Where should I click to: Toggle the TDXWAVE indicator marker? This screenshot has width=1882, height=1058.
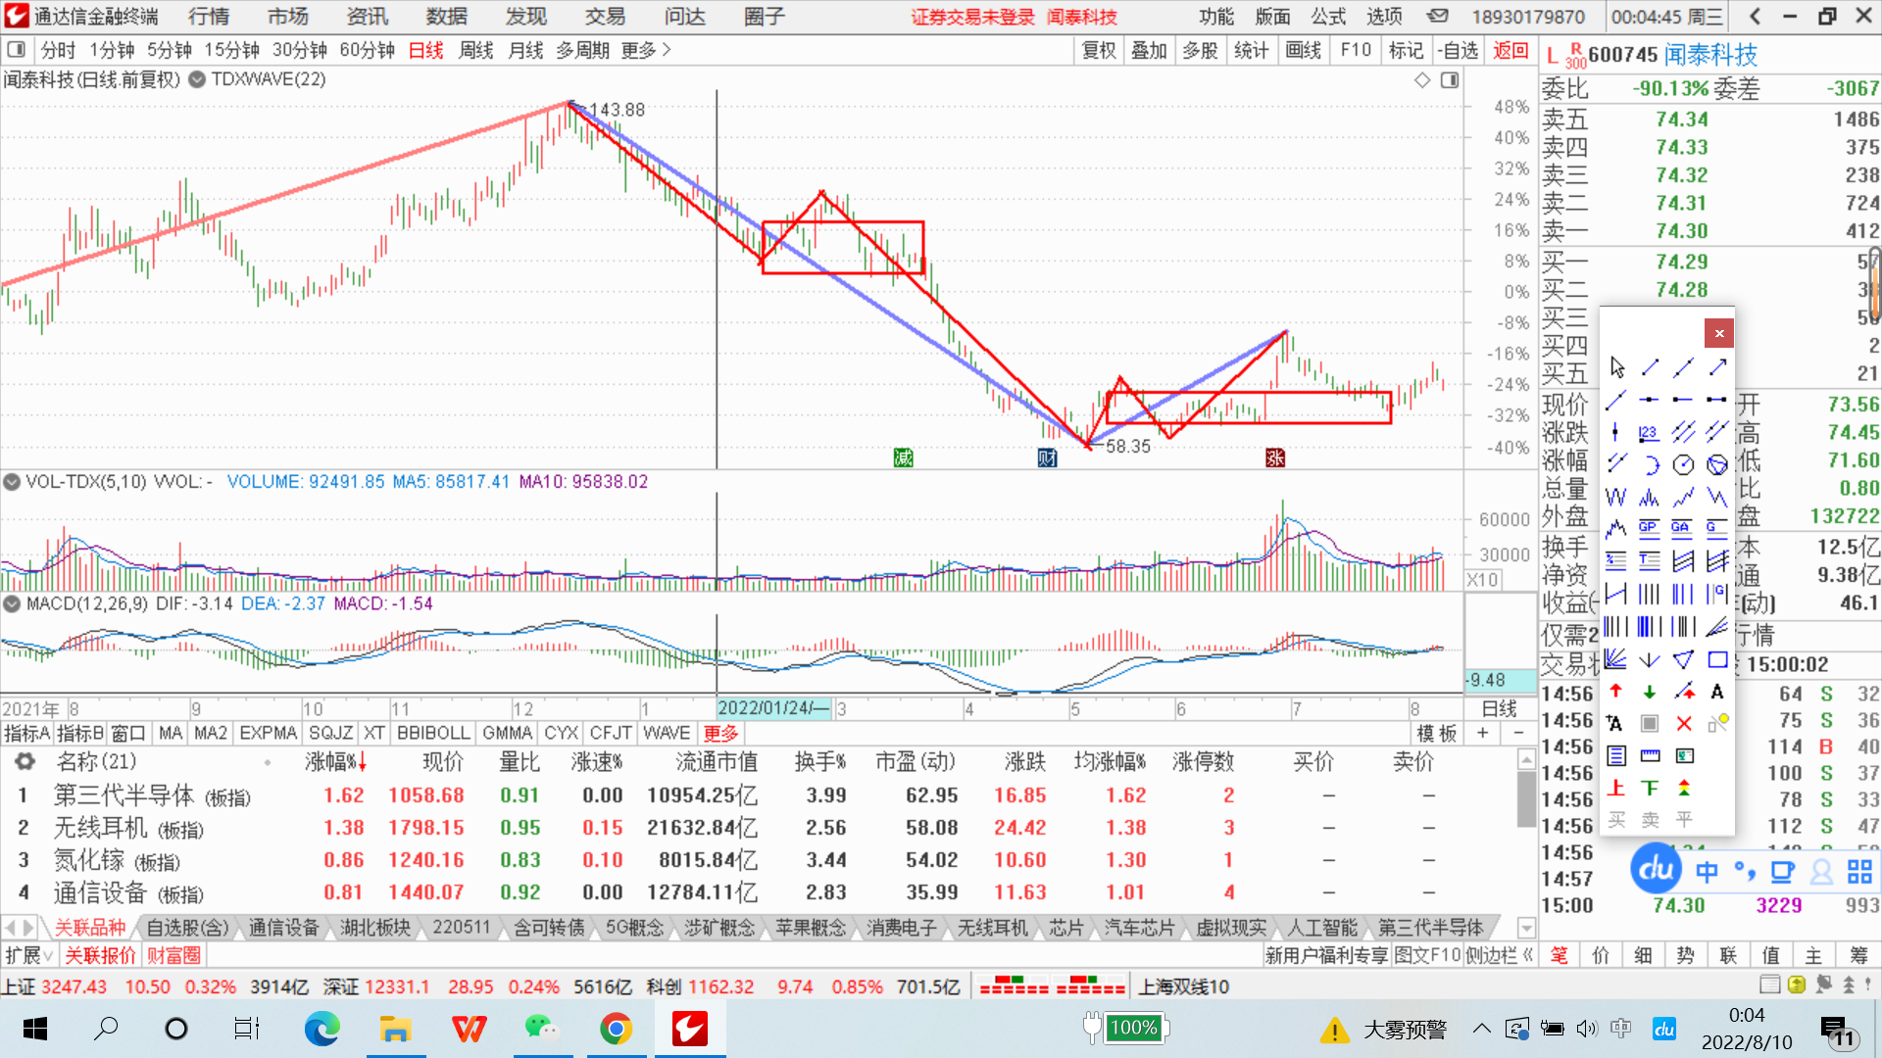pos(197,79)
